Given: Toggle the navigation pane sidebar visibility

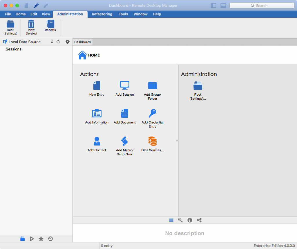Looking at the screenshot, I should point(213,6).
